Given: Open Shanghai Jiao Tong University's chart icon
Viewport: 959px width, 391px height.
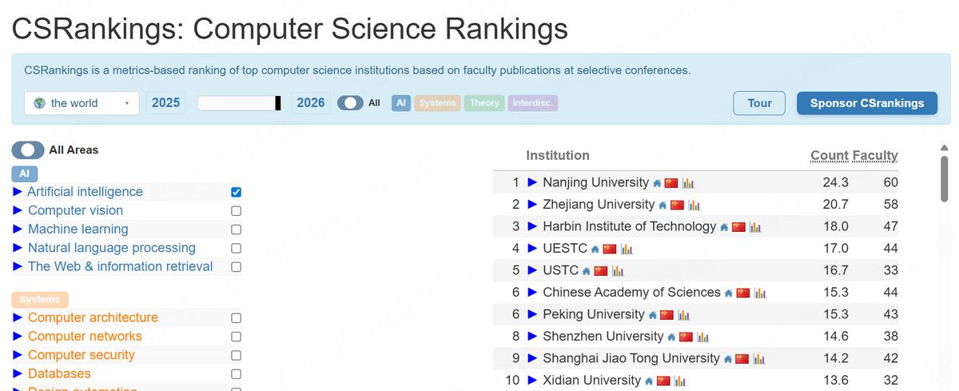Looking at the screenshot, I should click(759, 359).
